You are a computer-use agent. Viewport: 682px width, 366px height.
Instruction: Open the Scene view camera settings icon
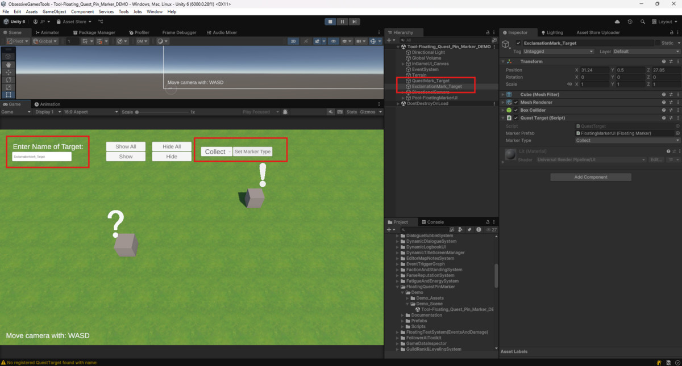pos(360,41)
